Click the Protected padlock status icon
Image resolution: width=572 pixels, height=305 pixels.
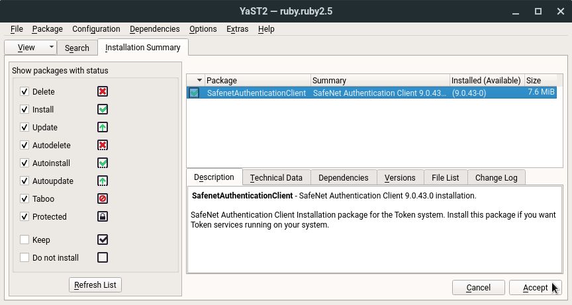click(x=103, y=216)
